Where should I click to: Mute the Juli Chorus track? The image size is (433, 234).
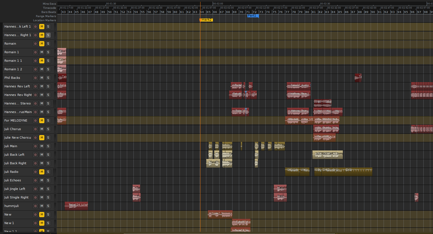coord(42,129)
